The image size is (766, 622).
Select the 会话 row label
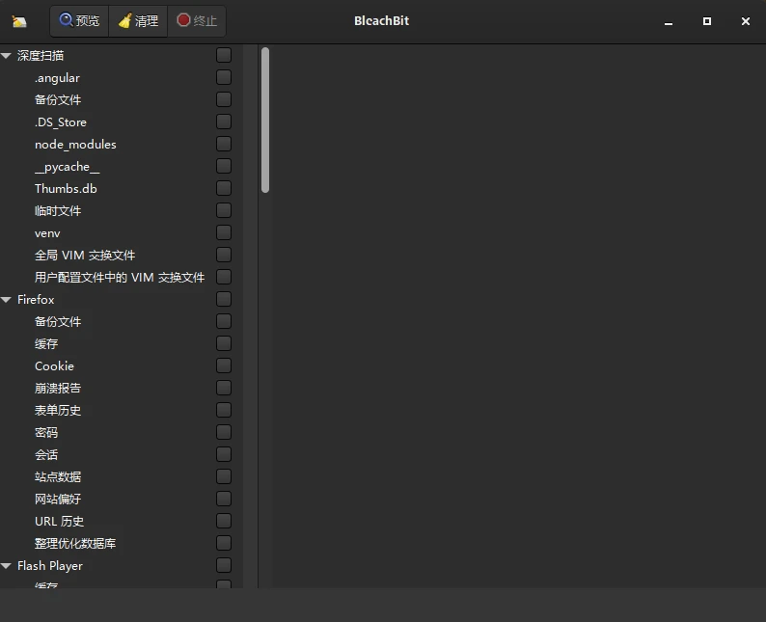[x=46, y=455]
